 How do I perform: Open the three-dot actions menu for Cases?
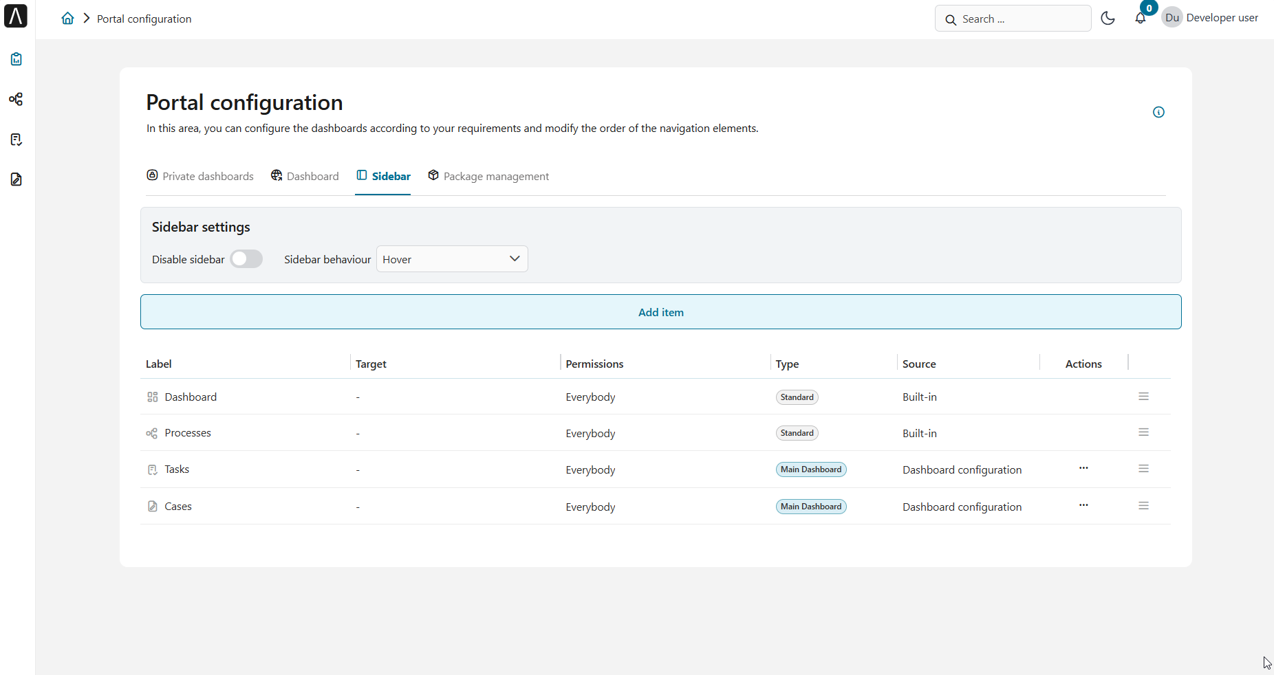1083,505
